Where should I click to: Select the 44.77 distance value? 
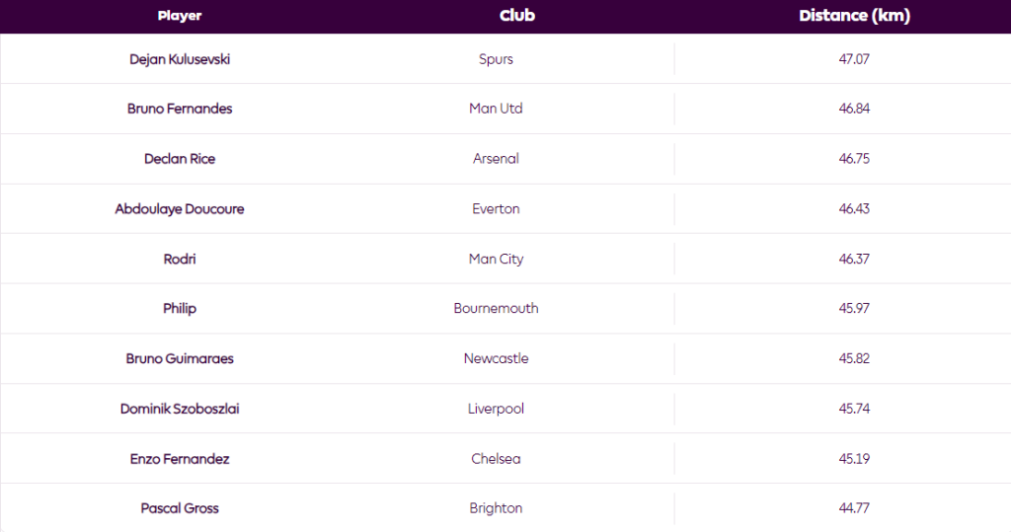click(x=854, y=508)
